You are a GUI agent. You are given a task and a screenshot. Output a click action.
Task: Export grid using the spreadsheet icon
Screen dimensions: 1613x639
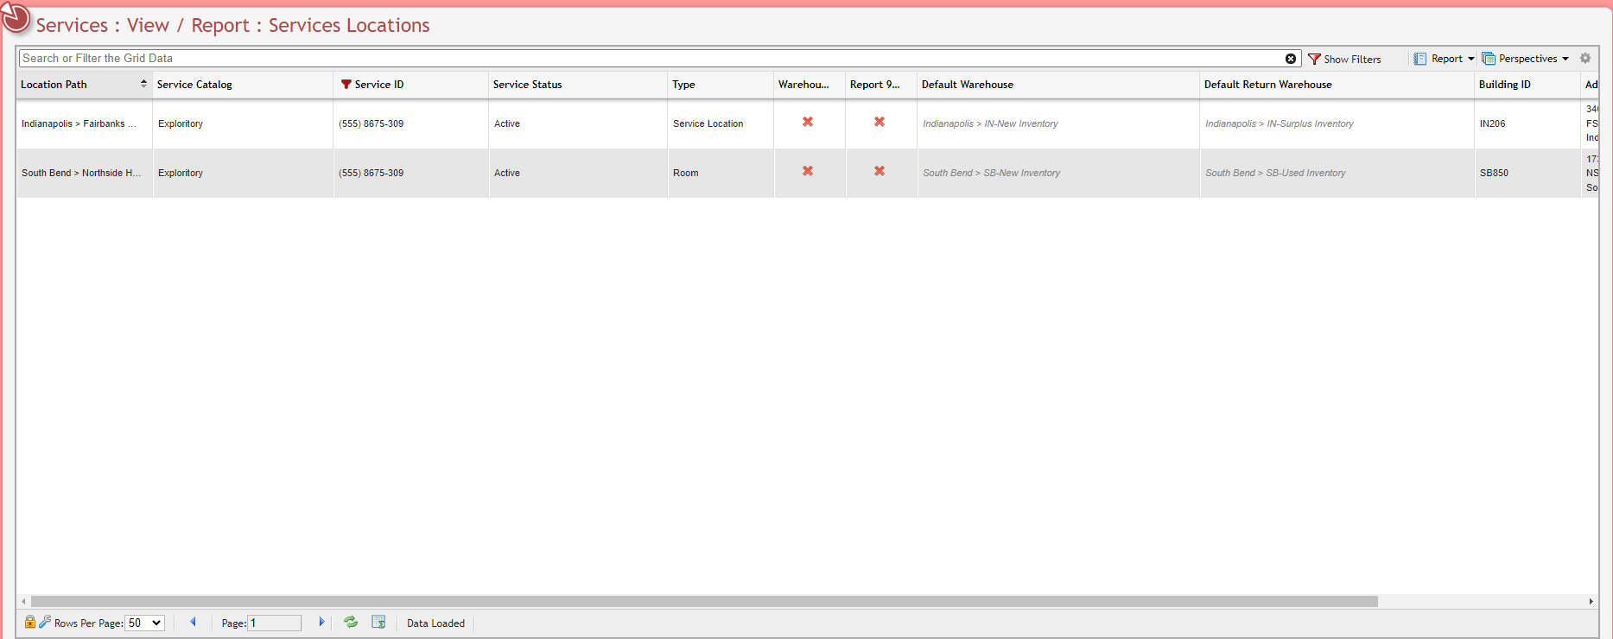click(x=378, y=622)
